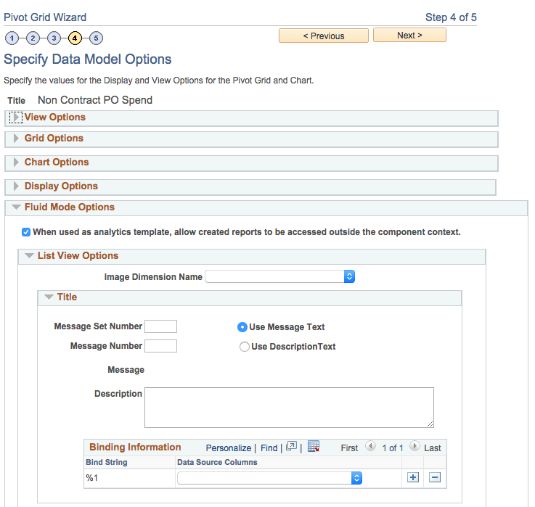Image resolution: width=535 pixels, height=507 pixels.
Task: Open the Data Source Columns dropdown
Action: (269, 478)
